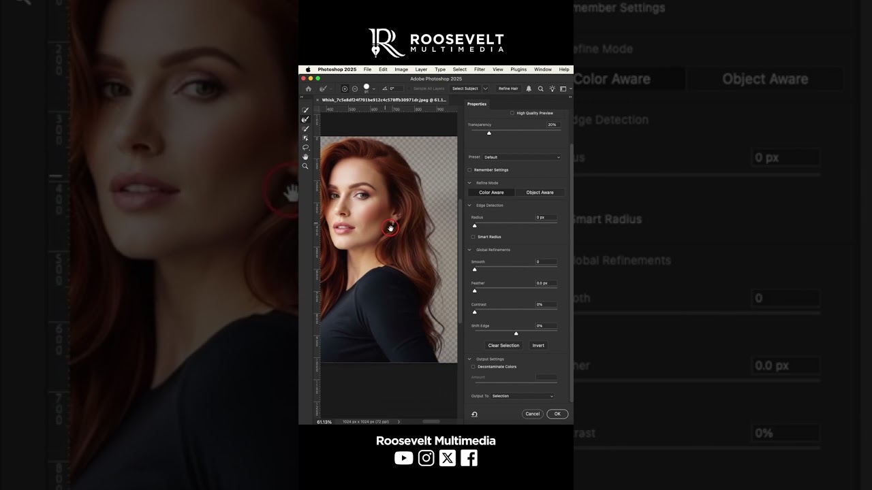The height and width of the screenshot is (490, 872).
Task: Click the Home icon in options bar
Action: click(x=308, y=88)
